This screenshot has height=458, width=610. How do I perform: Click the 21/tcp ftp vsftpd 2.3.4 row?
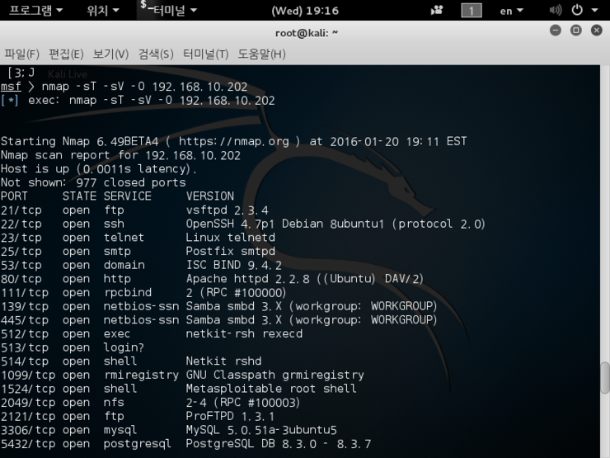coord(134,210)
